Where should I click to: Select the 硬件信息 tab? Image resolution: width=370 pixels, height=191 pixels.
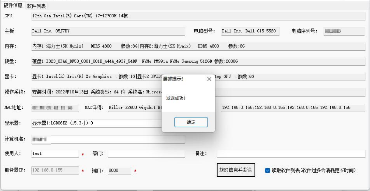pyautogui.click(x=13, y=6)
